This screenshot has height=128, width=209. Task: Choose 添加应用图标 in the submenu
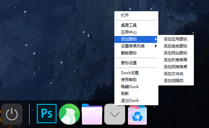176,39
